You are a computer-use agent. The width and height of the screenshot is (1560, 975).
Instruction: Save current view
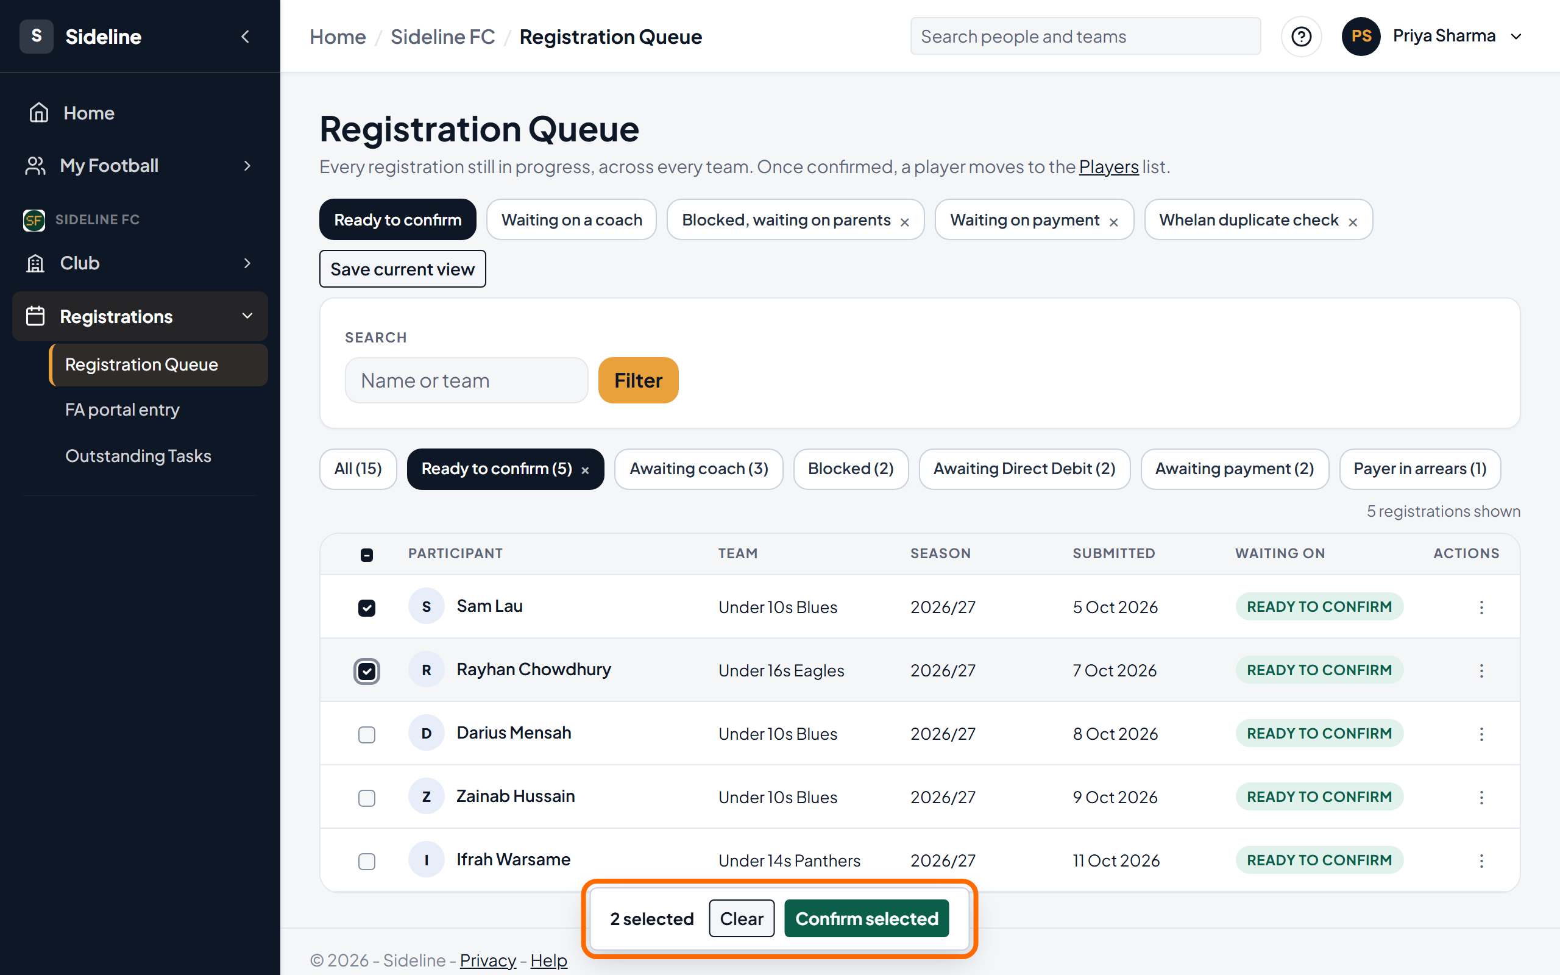point(402,269)
